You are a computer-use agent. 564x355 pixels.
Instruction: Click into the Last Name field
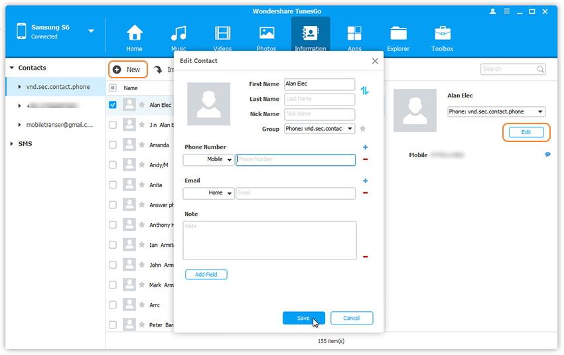pos(319,99)
